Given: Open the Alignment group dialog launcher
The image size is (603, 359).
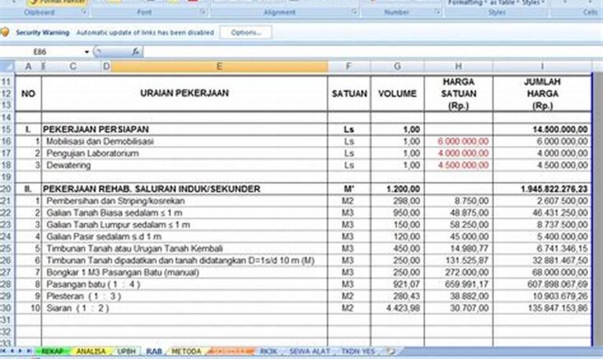Looking at the screenshot, I should [354, 13].
